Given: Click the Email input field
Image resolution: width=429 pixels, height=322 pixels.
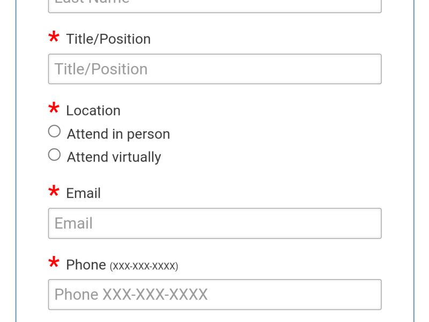Looking at the screenshot, I should [x=214, y=223].
